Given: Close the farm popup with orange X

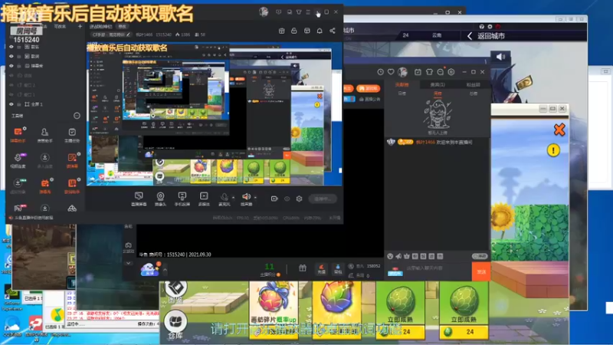Looking at the screenshot, I should [559, 130].
